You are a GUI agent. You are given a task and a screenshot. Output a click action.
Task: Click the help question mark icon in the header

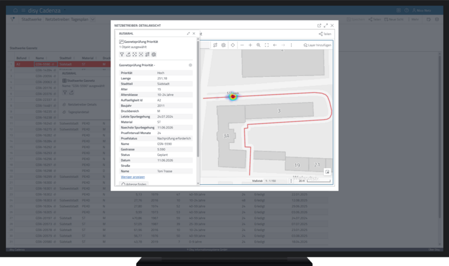[407, 10]
